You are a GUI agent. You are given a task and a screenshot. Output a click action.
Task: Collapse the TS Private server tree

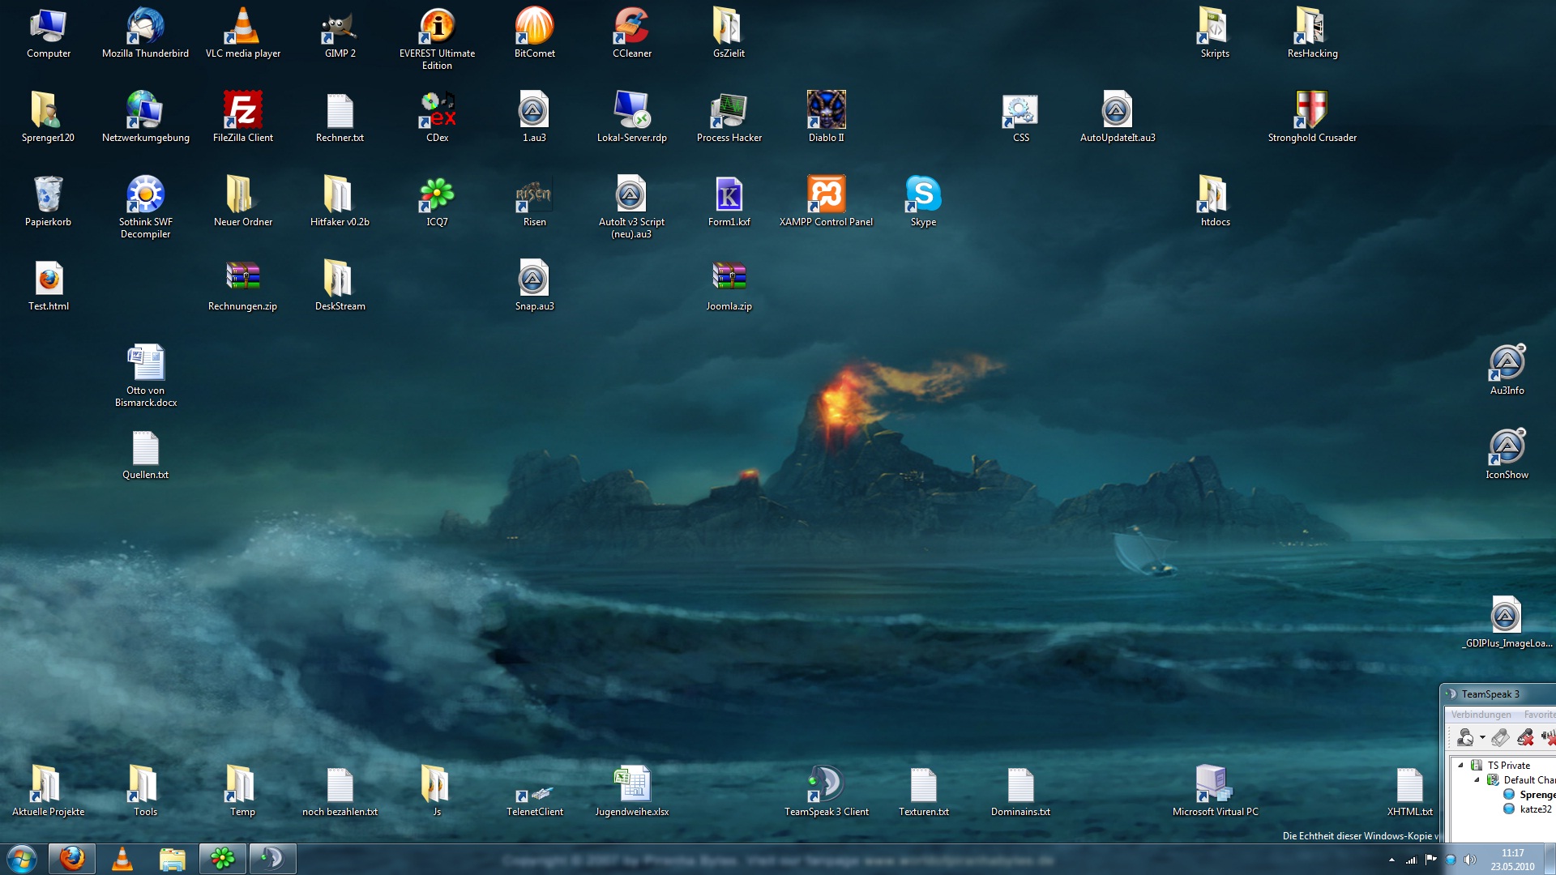(x=1461, y=765)
